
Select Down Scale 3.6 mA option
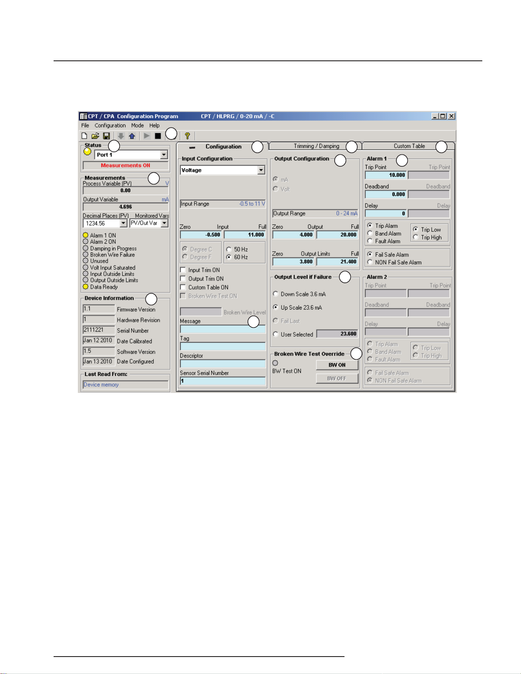pyautogui.click(x=276, y=294)
